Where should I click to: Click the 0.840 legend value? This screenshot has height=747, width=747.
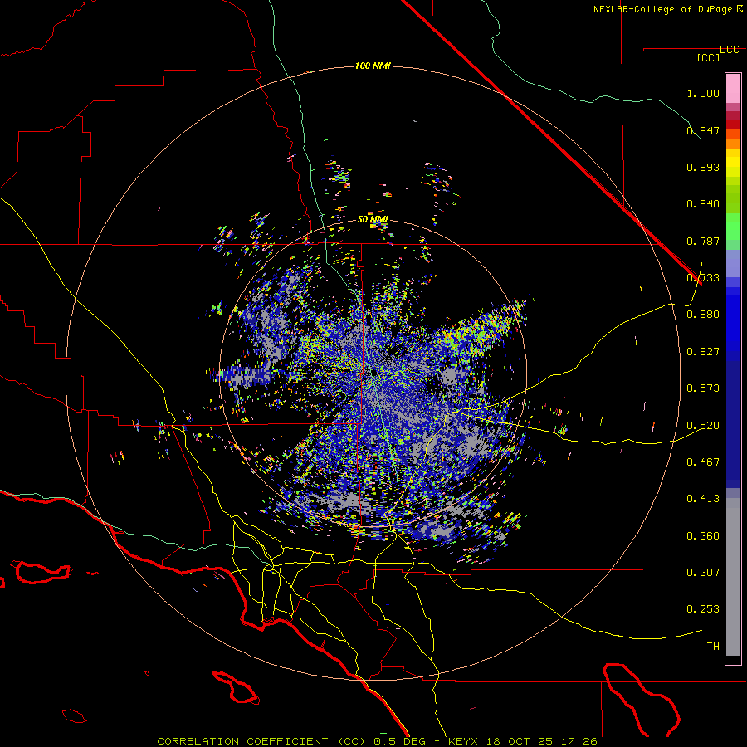(x=703, y=204)
